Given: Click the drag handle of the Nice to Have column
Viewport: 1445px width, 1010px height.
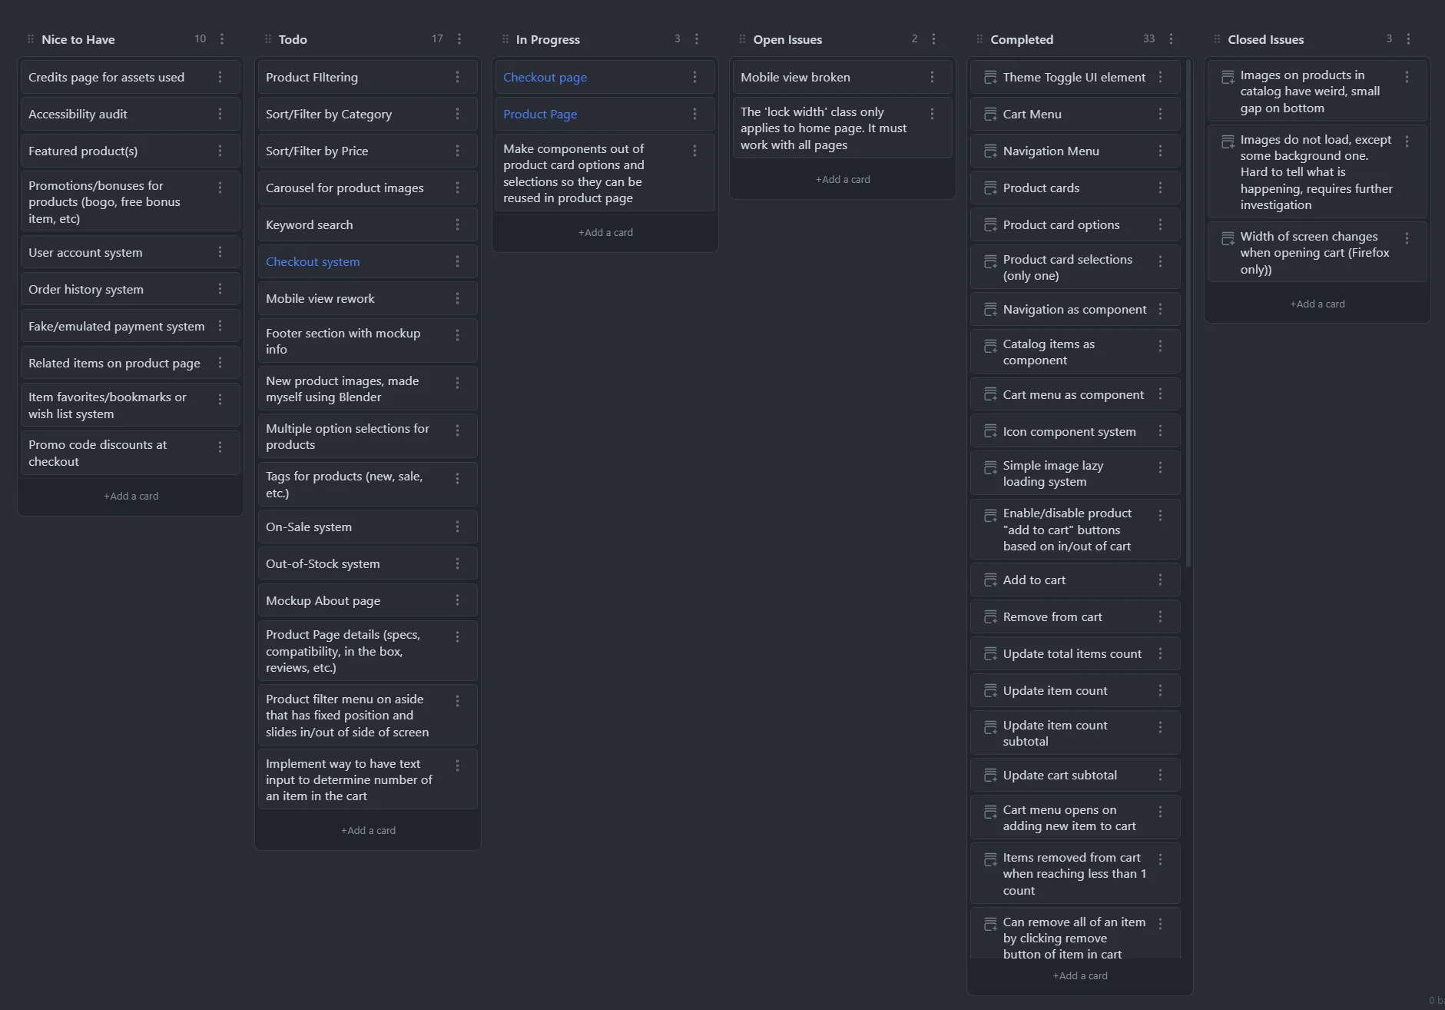Looking at the screenshot, I should pos(31,38).
